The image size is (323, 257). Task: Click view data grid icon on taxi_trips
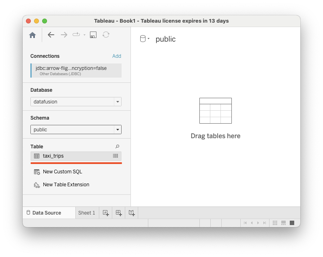point(116,156)
